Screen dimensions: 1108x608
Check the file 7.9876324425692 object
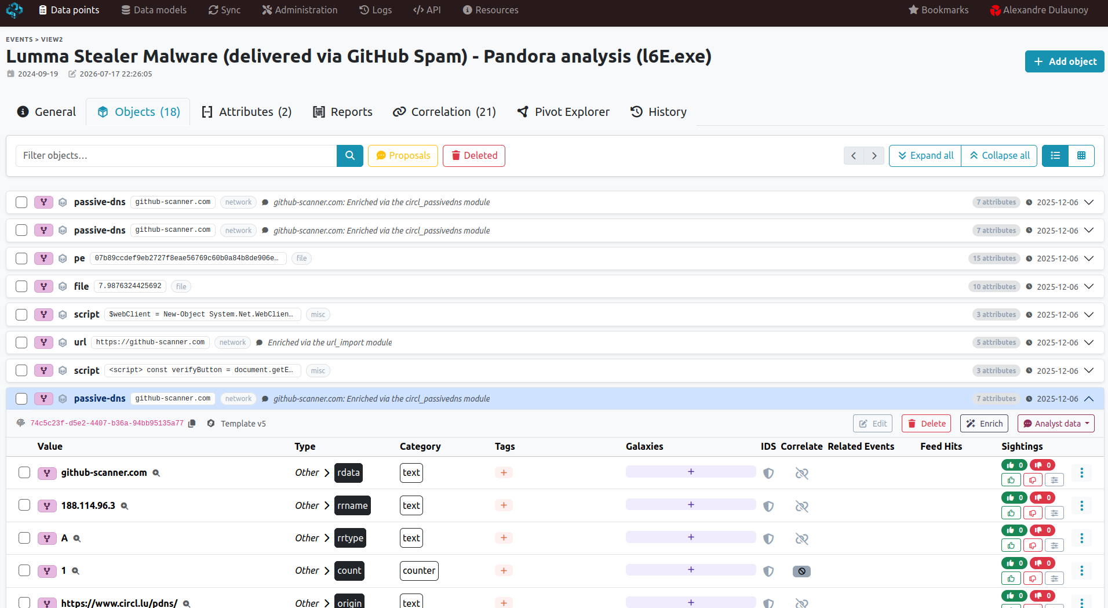click(x=21, y=286)
